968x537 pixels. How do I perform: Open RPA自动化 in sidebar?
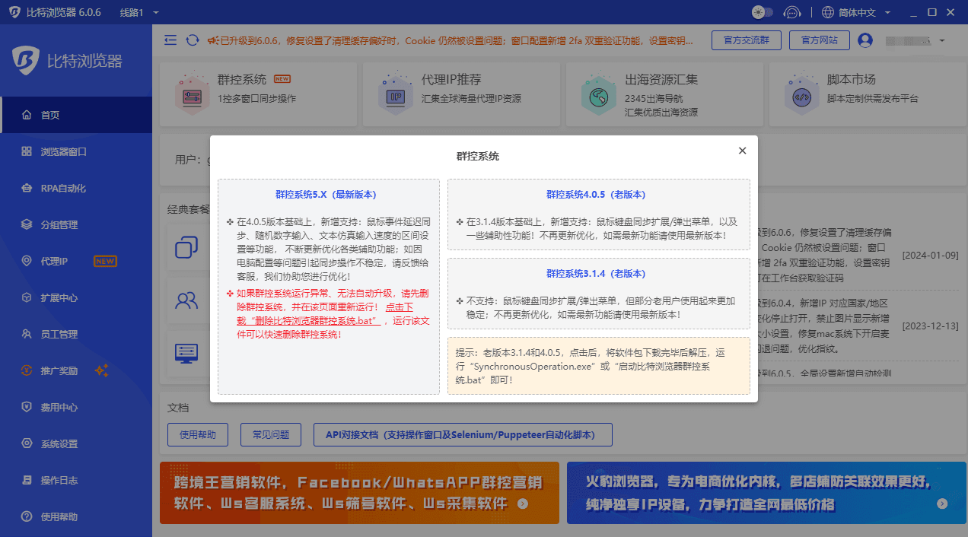[x=76, y=188]
